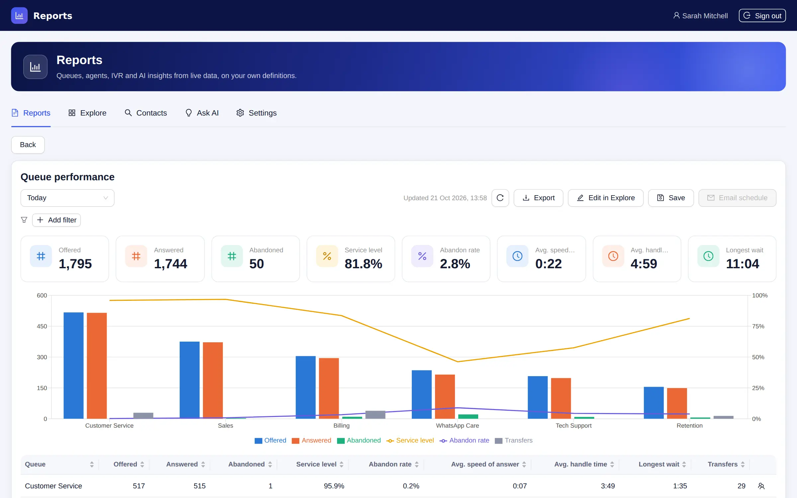Viewport: 797px width, 498px height.
Task: Click the Abandoned hash icon tile
Action: [232, 256]
